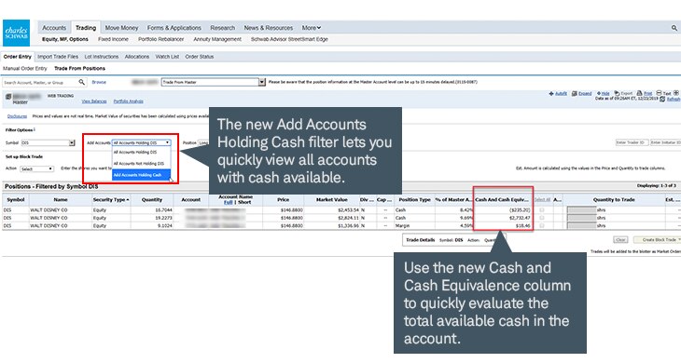Screen dimensions: 681x363
Task: Open Portfolio Rebalancer submenu
Action: click(x=161, y=39)
